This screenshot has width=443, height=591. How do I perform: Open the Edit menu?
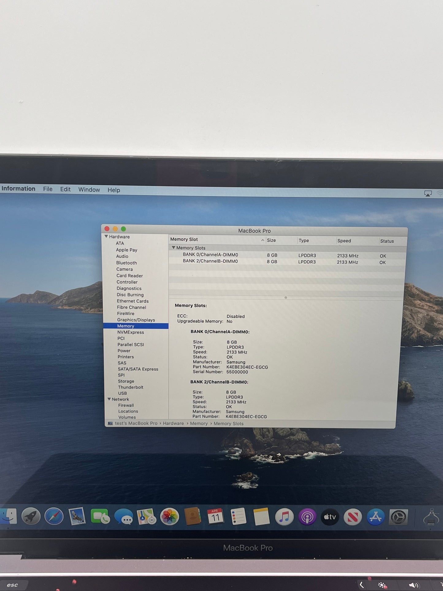(x=65, y=189)
